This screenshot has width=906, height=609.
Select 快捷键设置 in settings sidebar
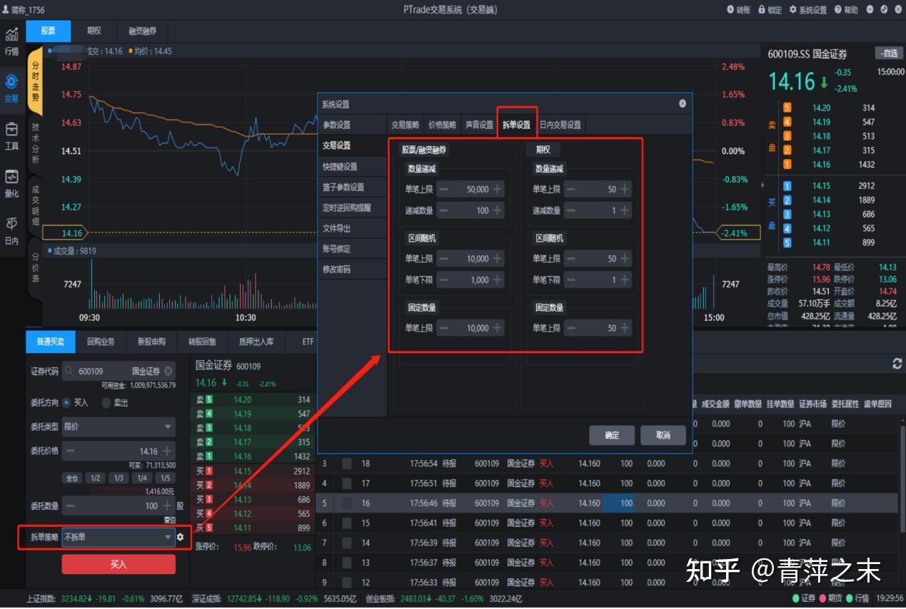(x=352, y=166)
